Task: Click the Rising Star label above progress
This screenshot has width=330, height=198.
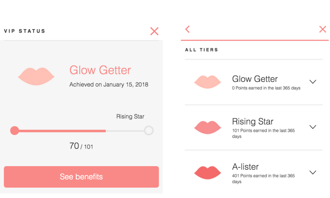Action: (130, 116)
